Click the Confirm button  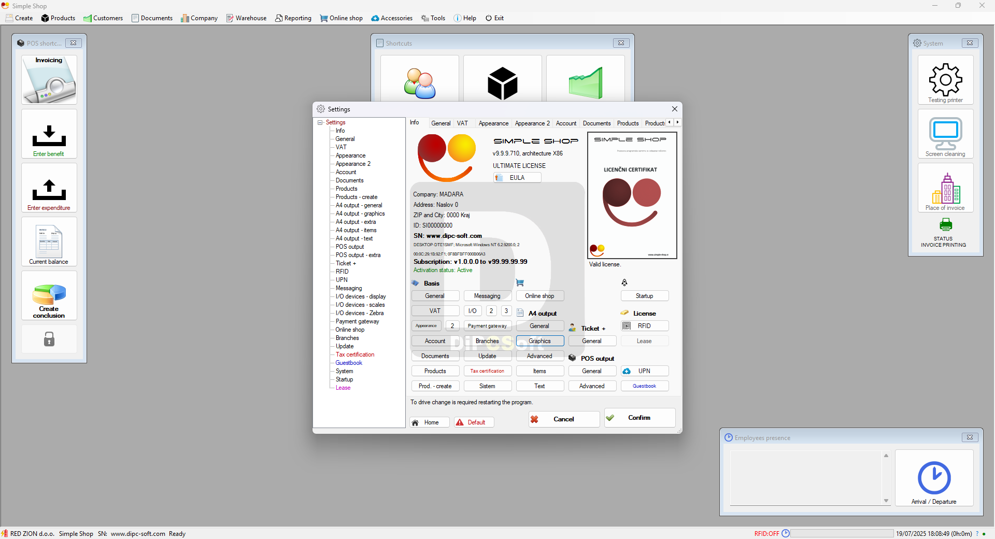coord(639,418)
